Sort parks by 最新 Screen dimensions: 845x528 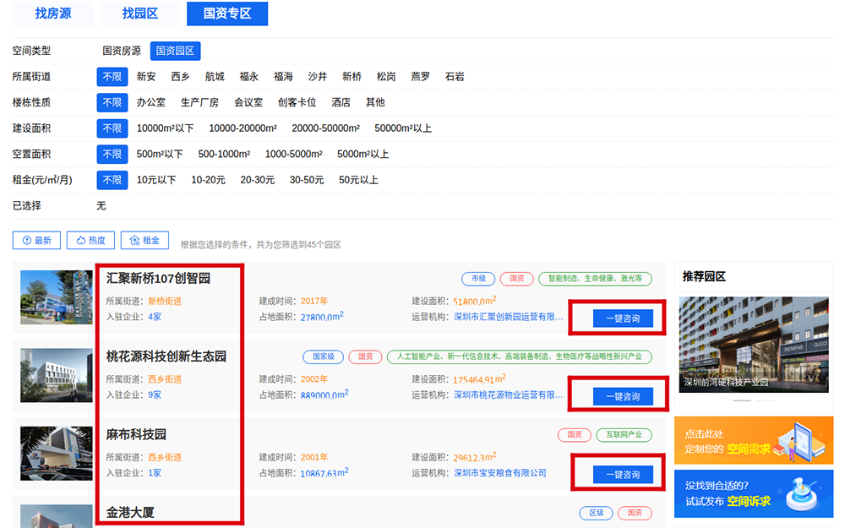click(x=36, y=240)
